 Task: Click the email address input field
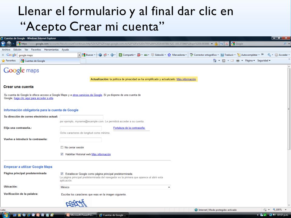82,117
